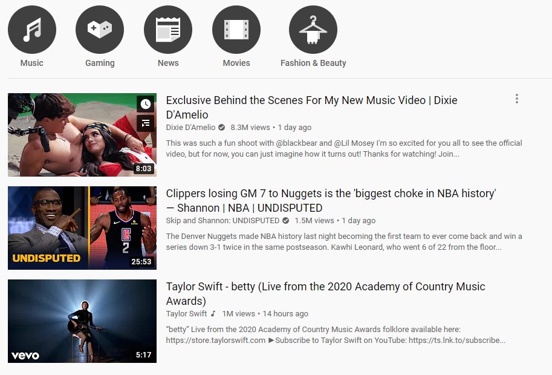Click verified badge next to Dixie D'Amelio
Screen dimensions: 552x375
tap(221, 128)
